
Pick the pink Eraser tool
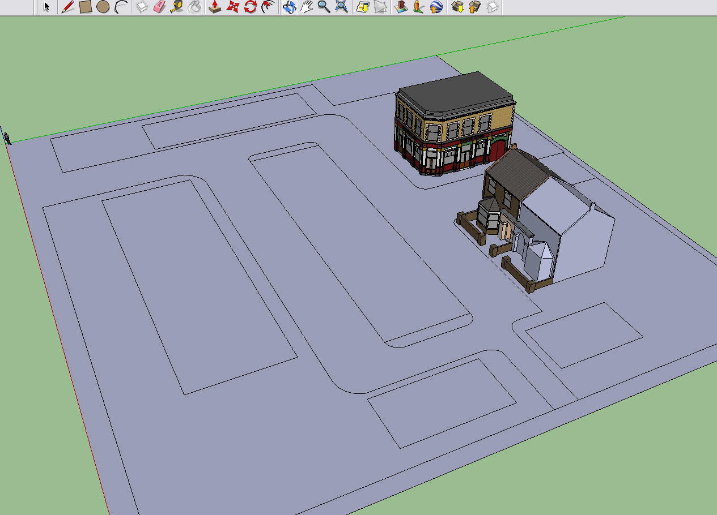point(159,7)
